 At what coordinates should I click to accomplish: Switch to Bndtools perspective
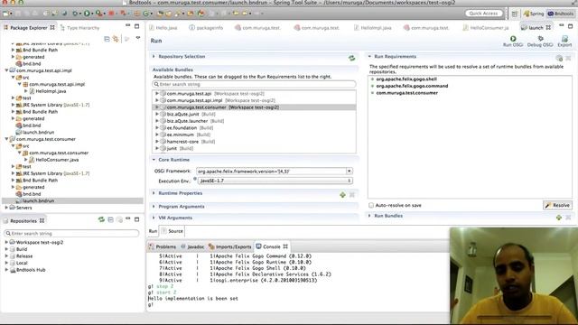[560, 14]
